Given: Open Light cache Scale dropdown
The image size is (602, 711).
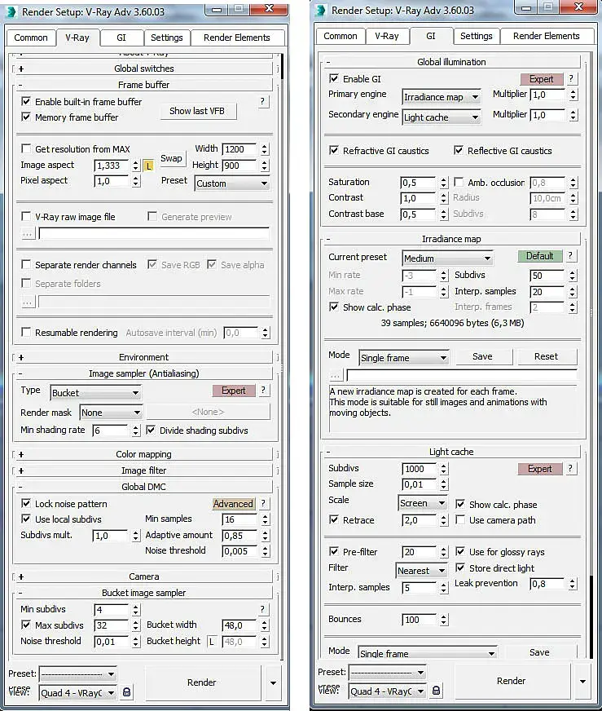Looking at the screenshot, I should [x=423, y=503].
